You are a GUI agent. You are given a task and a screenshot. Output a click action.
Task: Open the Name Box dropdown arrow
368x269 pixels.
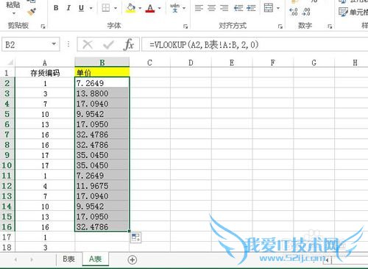54,44
